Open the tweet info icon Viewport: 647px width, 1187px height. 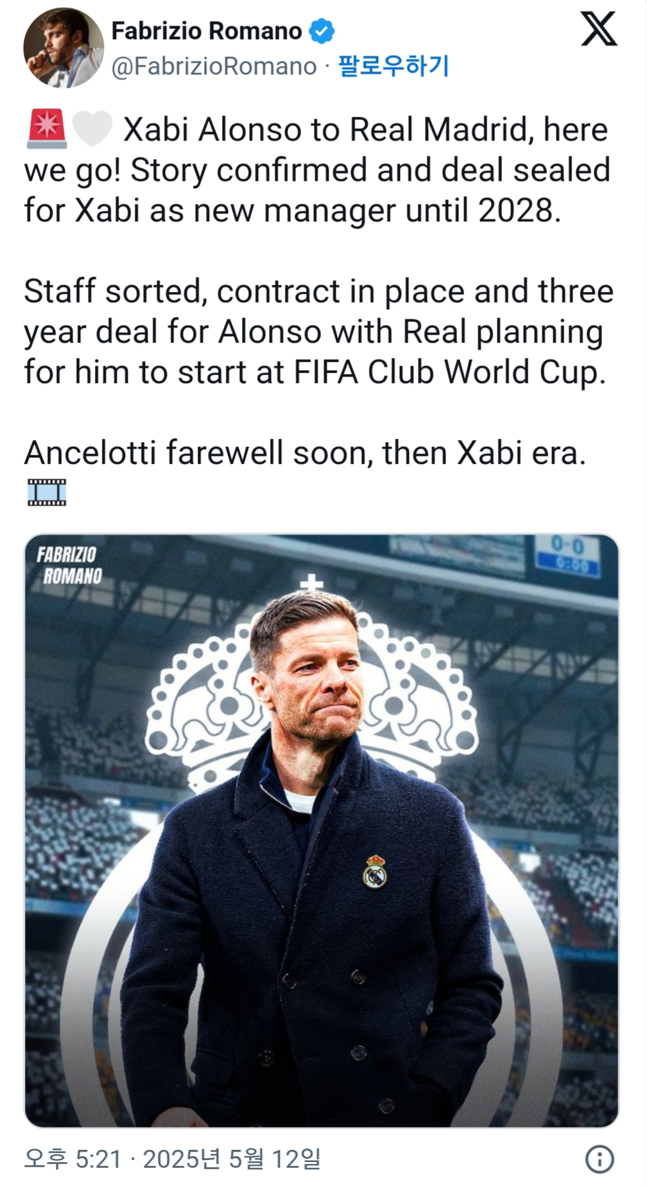click(x=600, y=1159)
